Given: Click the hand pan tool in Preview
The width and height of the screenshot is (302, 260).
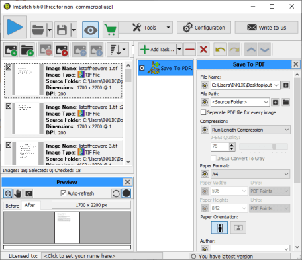Looking at the screenshot, I should click(x=17, y=193).
